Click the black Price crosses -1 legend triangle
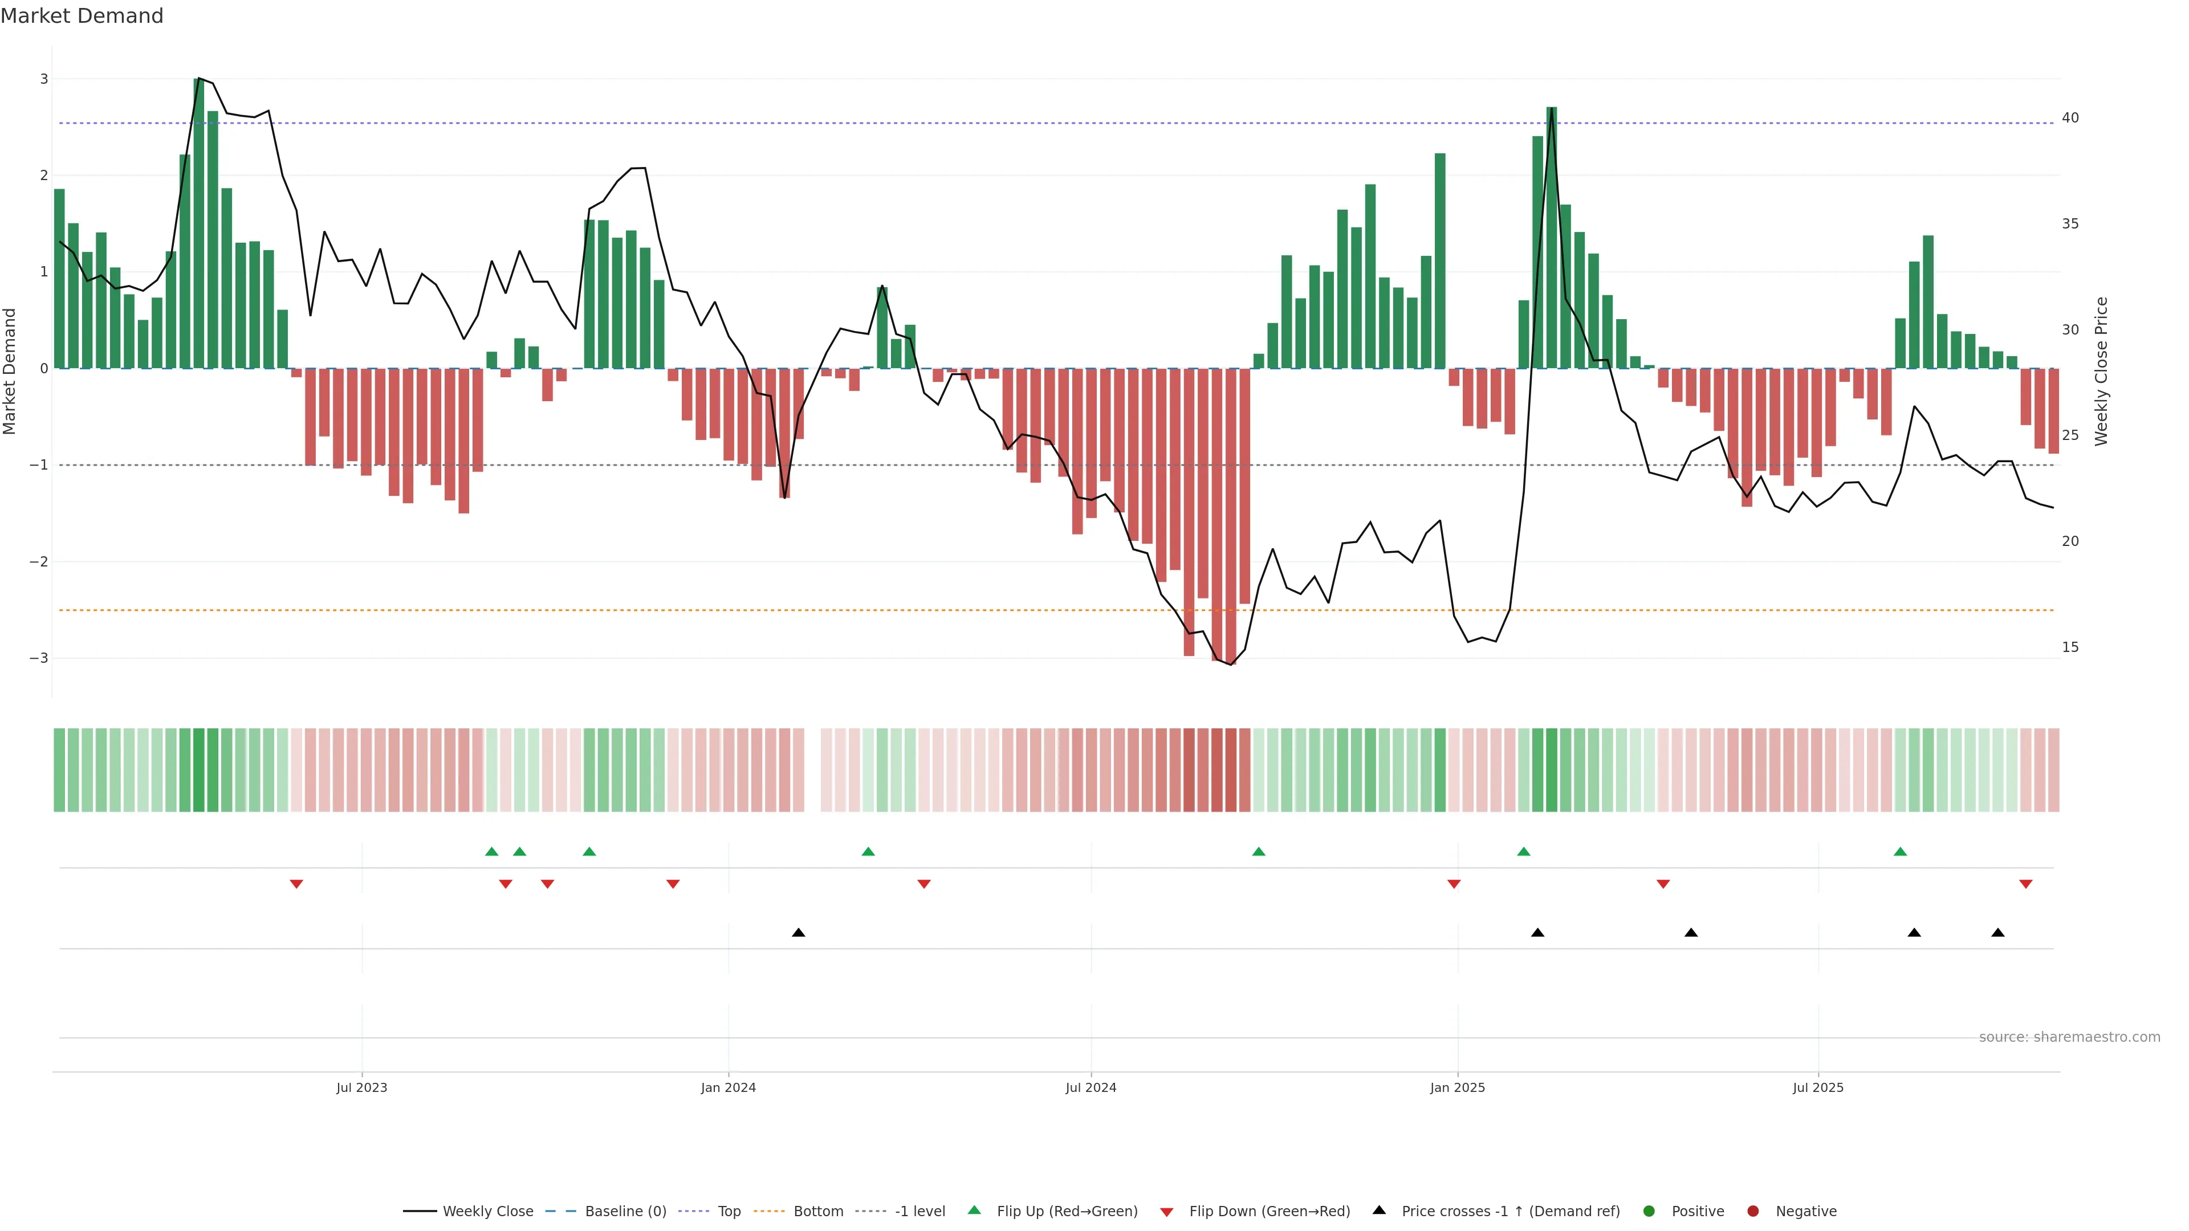This screenshot has height=1231, width=2189. click(x=1379, y=1210)
